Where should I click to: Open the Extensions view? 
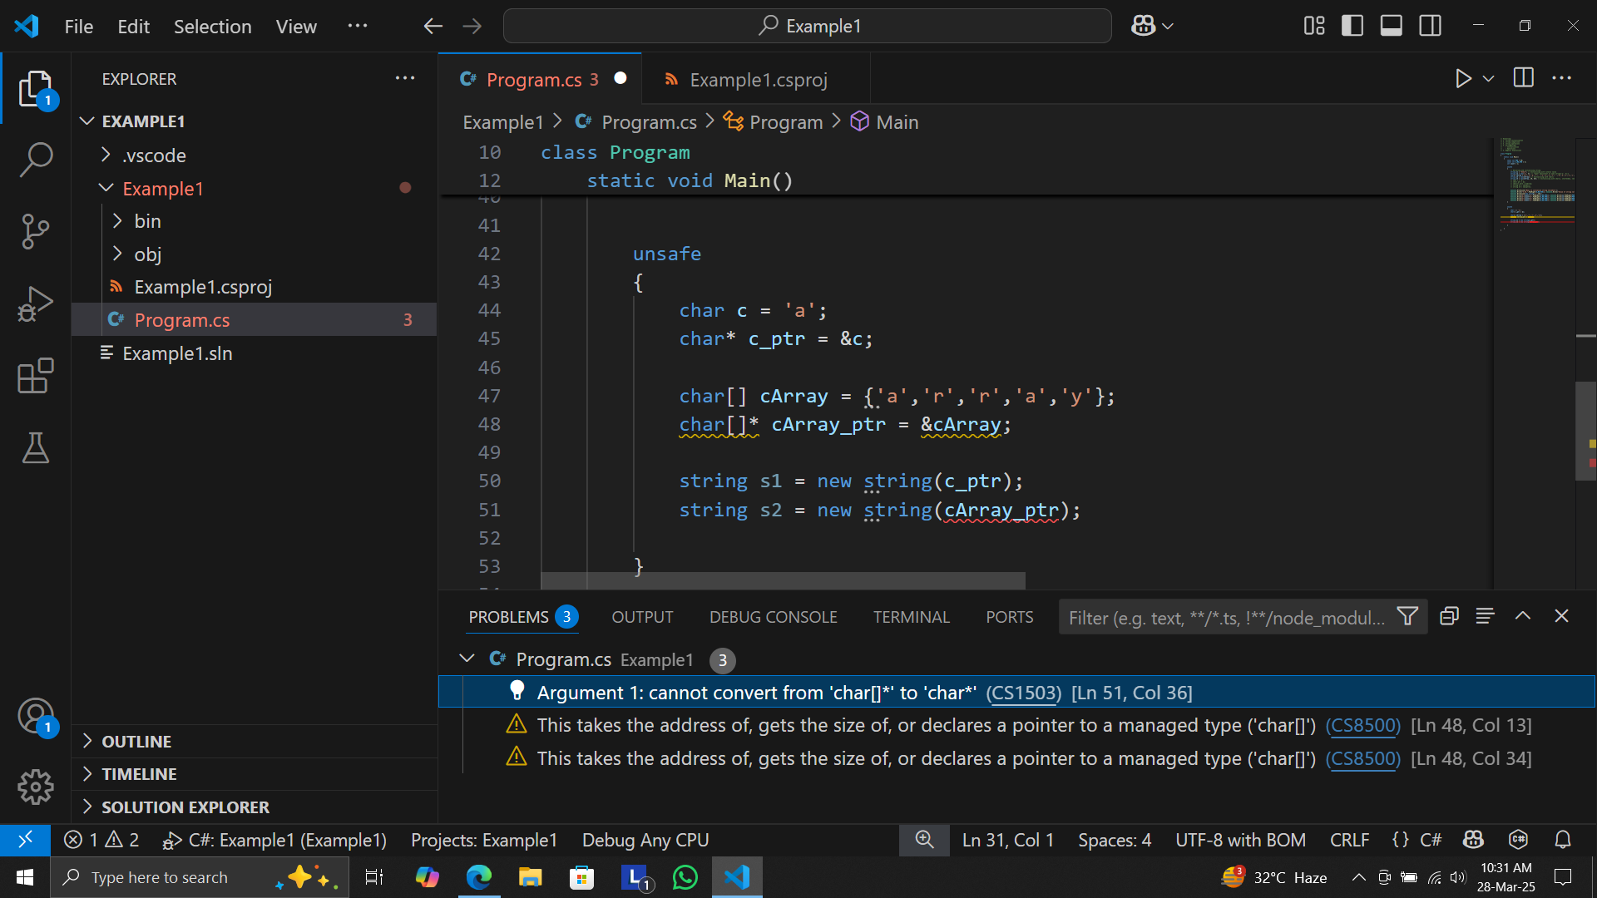35,376
